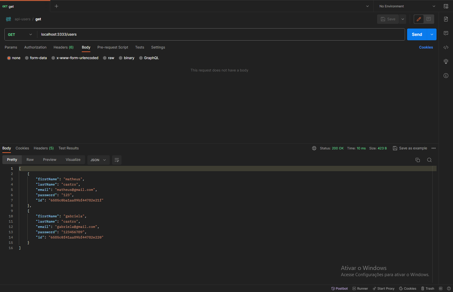Open Postbot in status bar
Image resolution: width=453 pixels, height=292 pixels.
click(x=339, y=288)
